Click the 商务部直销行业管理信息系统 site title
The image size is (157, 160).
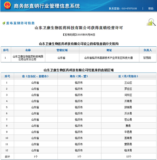pyautogui.click(x=47, y=6)
